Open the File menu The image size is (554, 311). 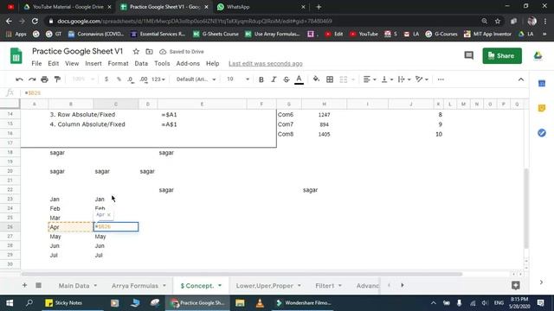tap(36, 63)
